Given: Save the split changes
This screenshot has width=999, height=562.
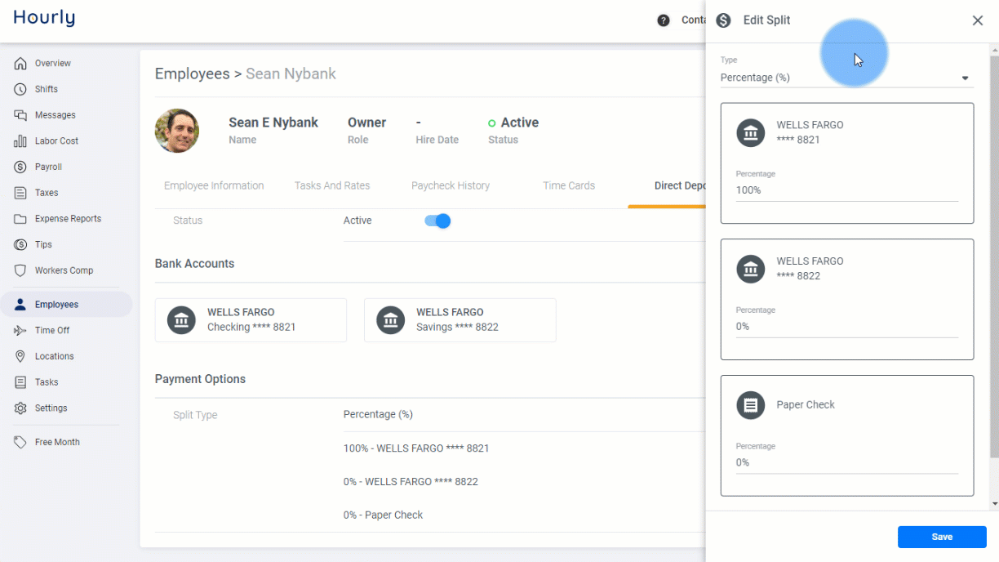Looking at the screenshot, I should point(942,537).
